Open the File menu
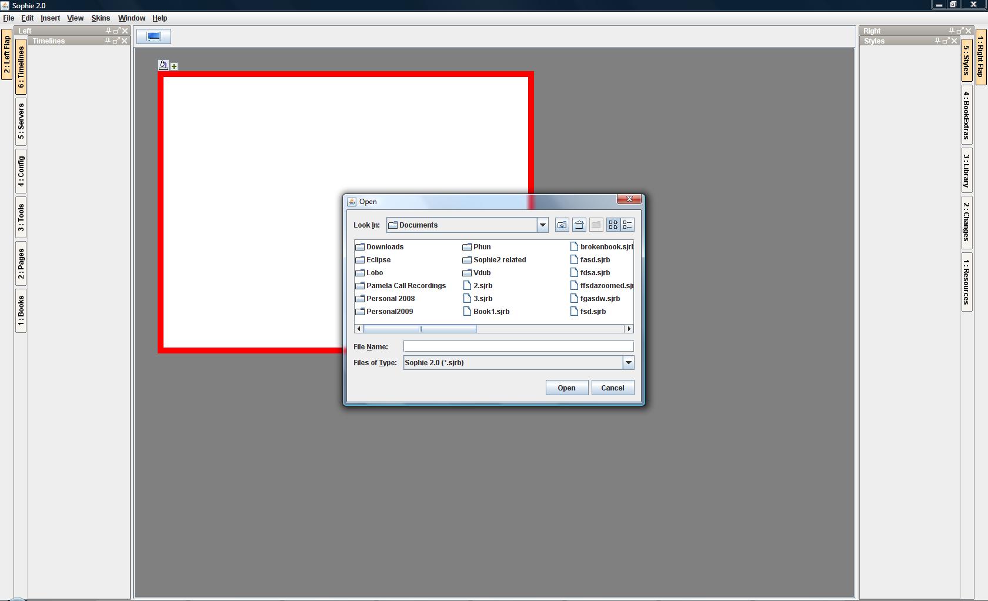The width and height of the screenshot is (988, 601). (x=9, y=18)
